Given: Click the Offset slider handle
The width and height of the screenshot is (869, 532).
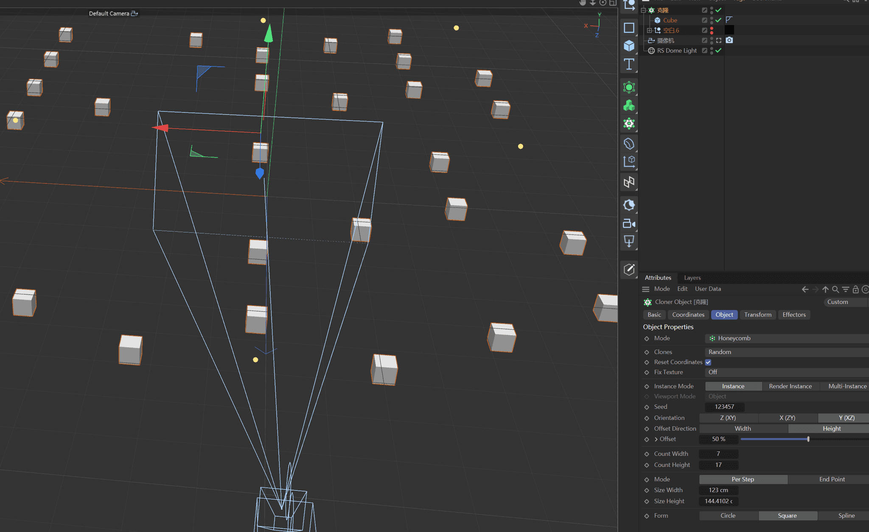Looking at the screenshot, I should [808, 439].
